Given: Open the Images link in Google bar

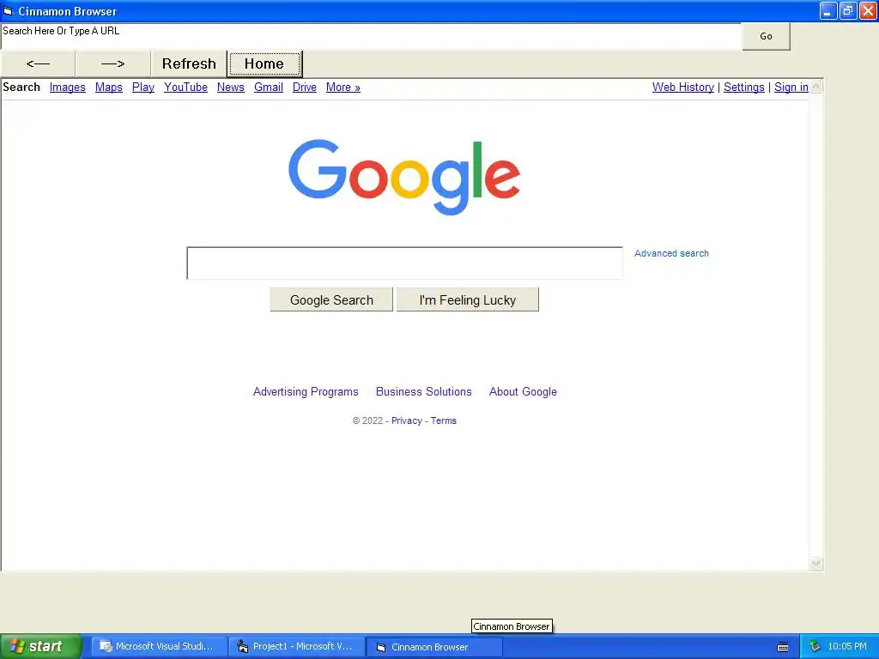Looking at the screenshot, I should tap(67, 88).
